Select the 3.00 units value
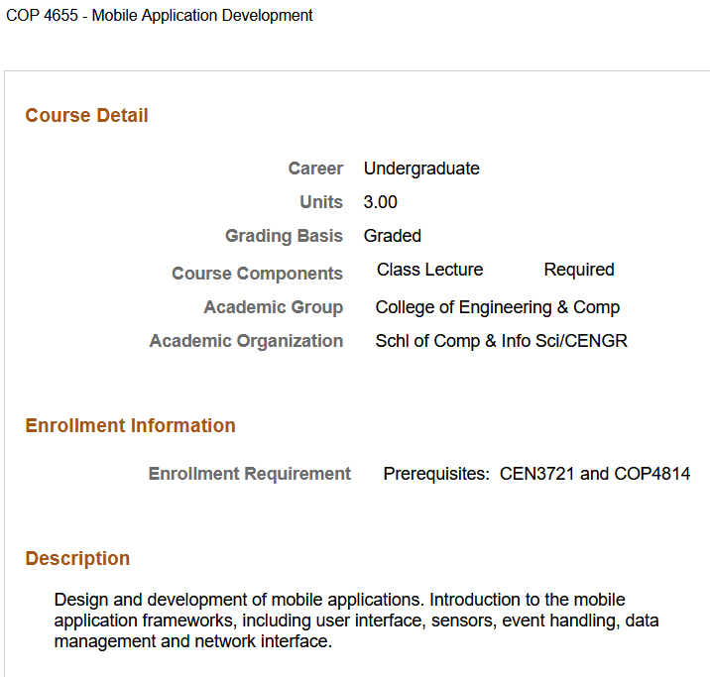The width and height of the screenshot is (710, 677). pos(380,202)
